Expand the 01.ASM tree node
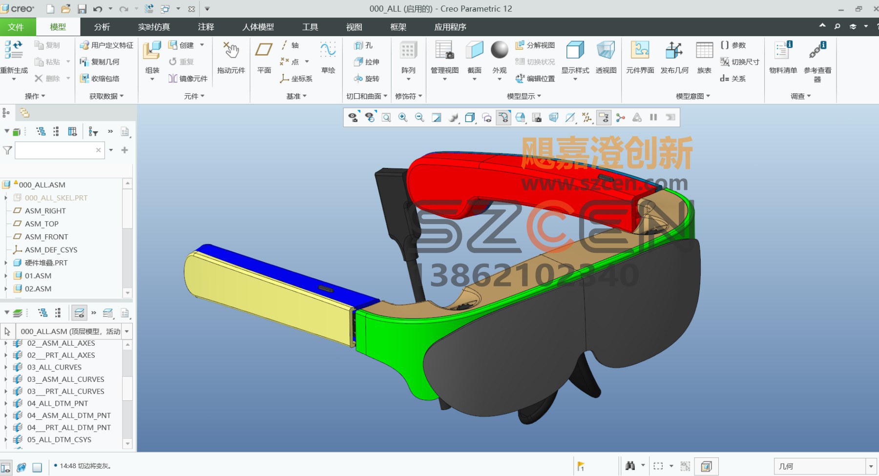 pyautogui.click(x=6, y=276)
